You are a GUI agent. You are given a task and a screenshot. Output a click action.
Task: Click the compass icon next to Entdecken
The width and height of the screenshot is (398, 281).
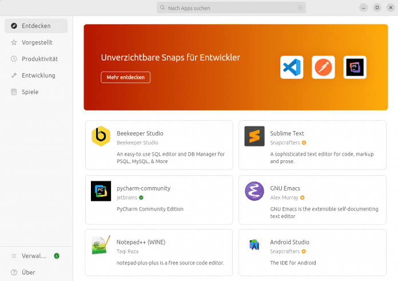(x=14, y=26)
